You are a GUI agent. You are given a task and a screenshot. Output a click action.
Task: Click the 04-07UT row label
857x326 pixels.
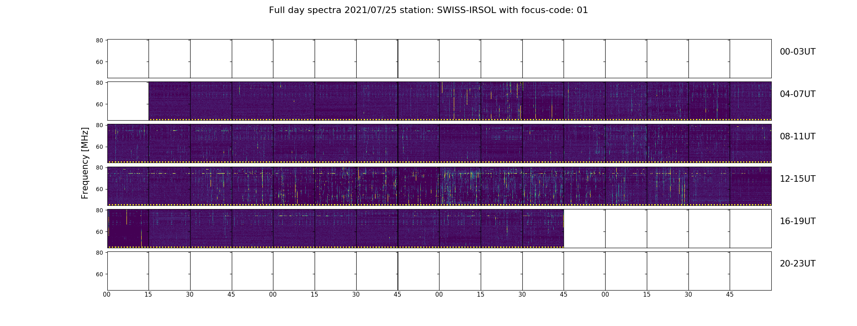(x=797, y=94)
